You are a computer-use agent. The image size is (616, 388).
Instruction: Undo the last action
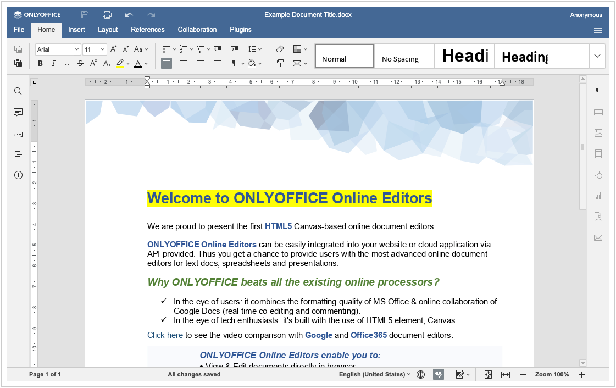(x=129, y=15)
